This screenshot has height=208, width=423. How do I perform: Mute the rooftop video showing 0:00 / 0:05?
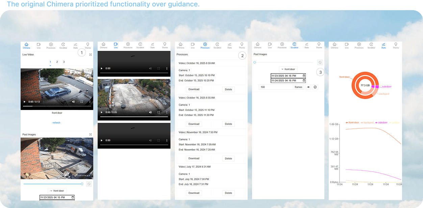click(x=150, y=112)
